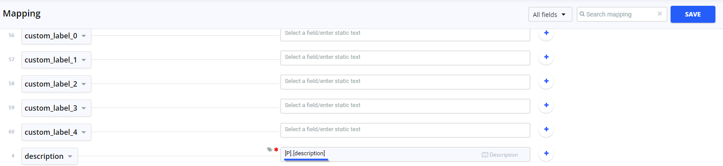Clear search with the X icon
723x166 pixels.
click(x=659, y=14)
